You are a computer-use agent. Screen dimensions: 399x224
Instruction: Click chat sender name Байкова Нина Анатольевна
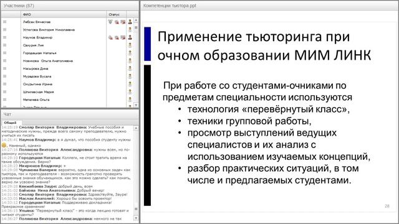click(x=47, y=190)
